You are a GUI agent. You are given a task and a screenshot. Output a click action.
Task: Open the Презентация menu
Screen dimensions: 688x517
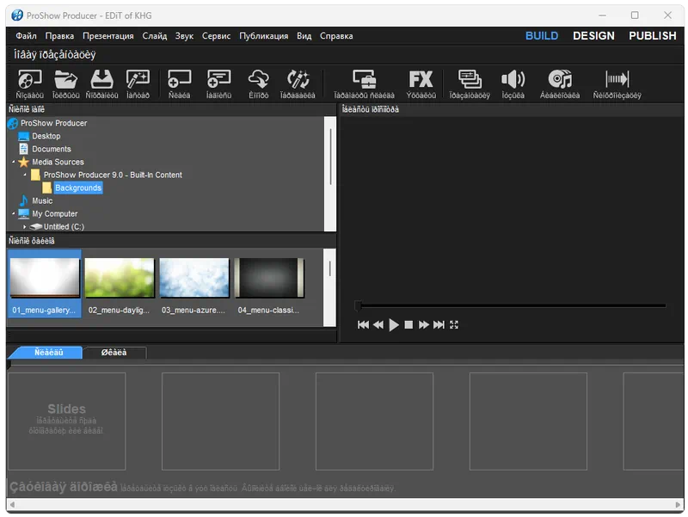(x=108, y=36)
